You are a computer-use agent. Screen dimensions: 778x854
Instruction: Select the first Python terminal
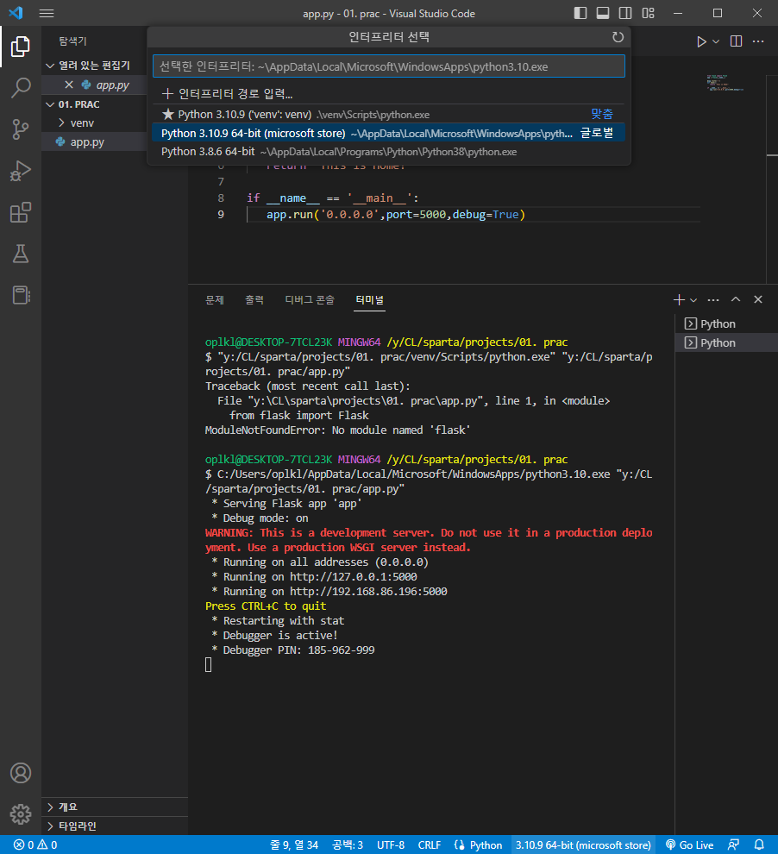click(x=726, y=323)
